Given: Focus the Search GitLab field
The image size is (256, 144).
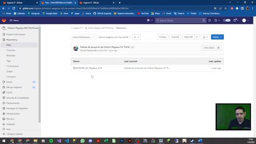Looking at the screenshot, I should (x=180, y=20).
